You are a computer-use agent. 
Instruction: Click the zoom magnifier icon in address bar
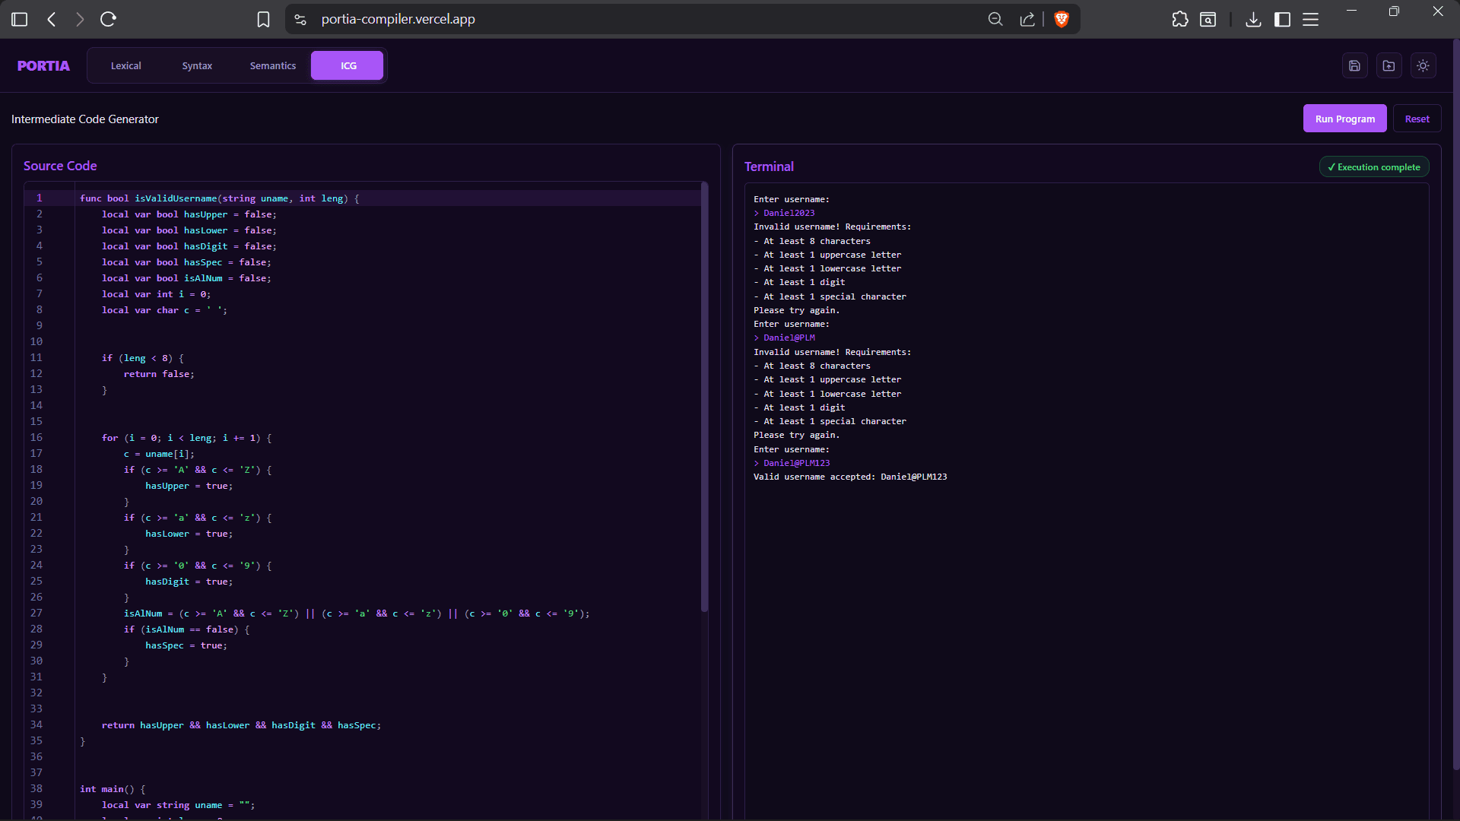pyautogui.click(x=995, y=20)
